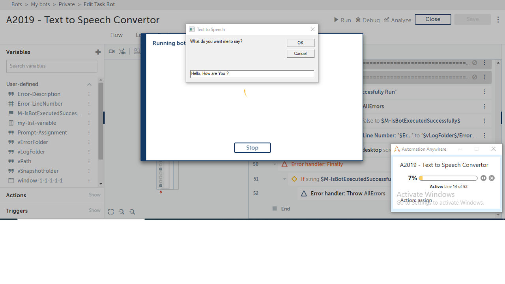
Task: Open options menu for my-list-variable
Action: [x=89, y=123]
